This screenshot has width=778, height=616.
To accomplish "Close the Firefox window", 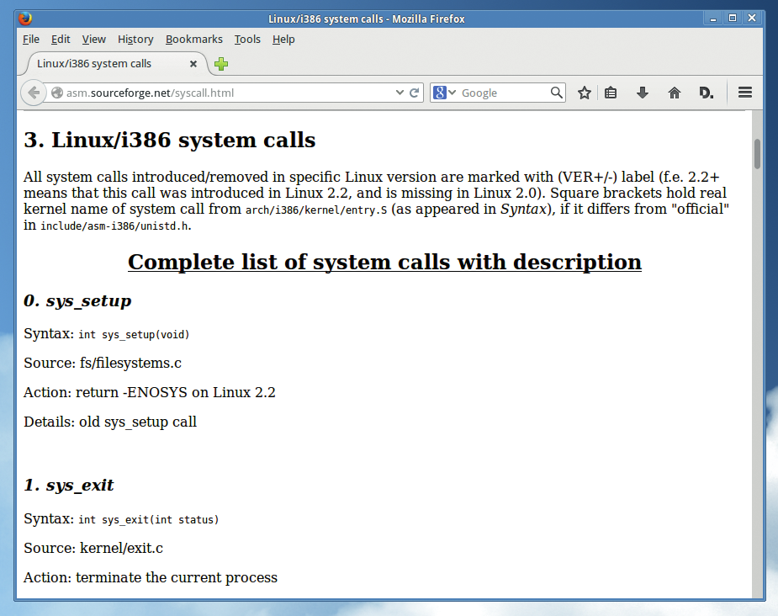I will point(752,19).
